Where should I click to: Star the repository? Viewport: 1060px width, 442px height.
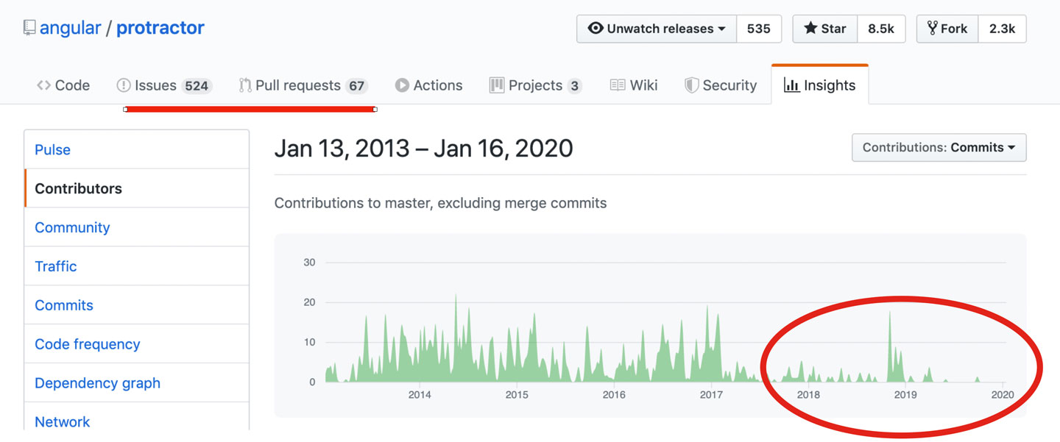click(x=825, y=29)
